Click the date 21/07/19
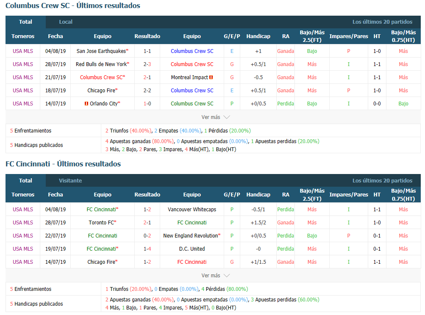Image resolution: width=425 pixels, height=315 pixels. [x=55, y=77]
